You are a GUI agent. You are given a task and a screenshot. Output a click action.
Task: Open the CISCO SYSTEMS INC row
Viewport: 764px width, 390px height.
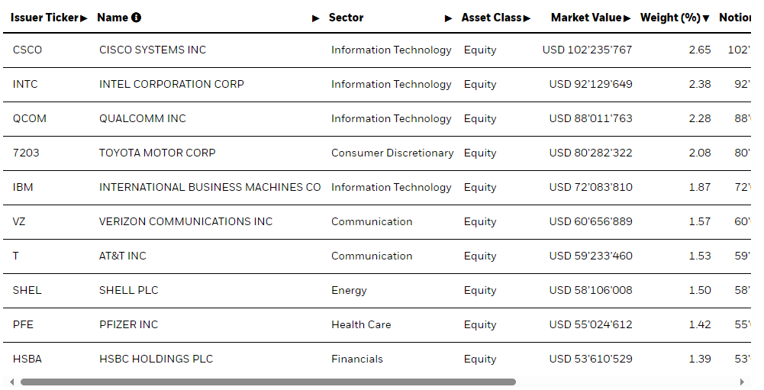376,50
